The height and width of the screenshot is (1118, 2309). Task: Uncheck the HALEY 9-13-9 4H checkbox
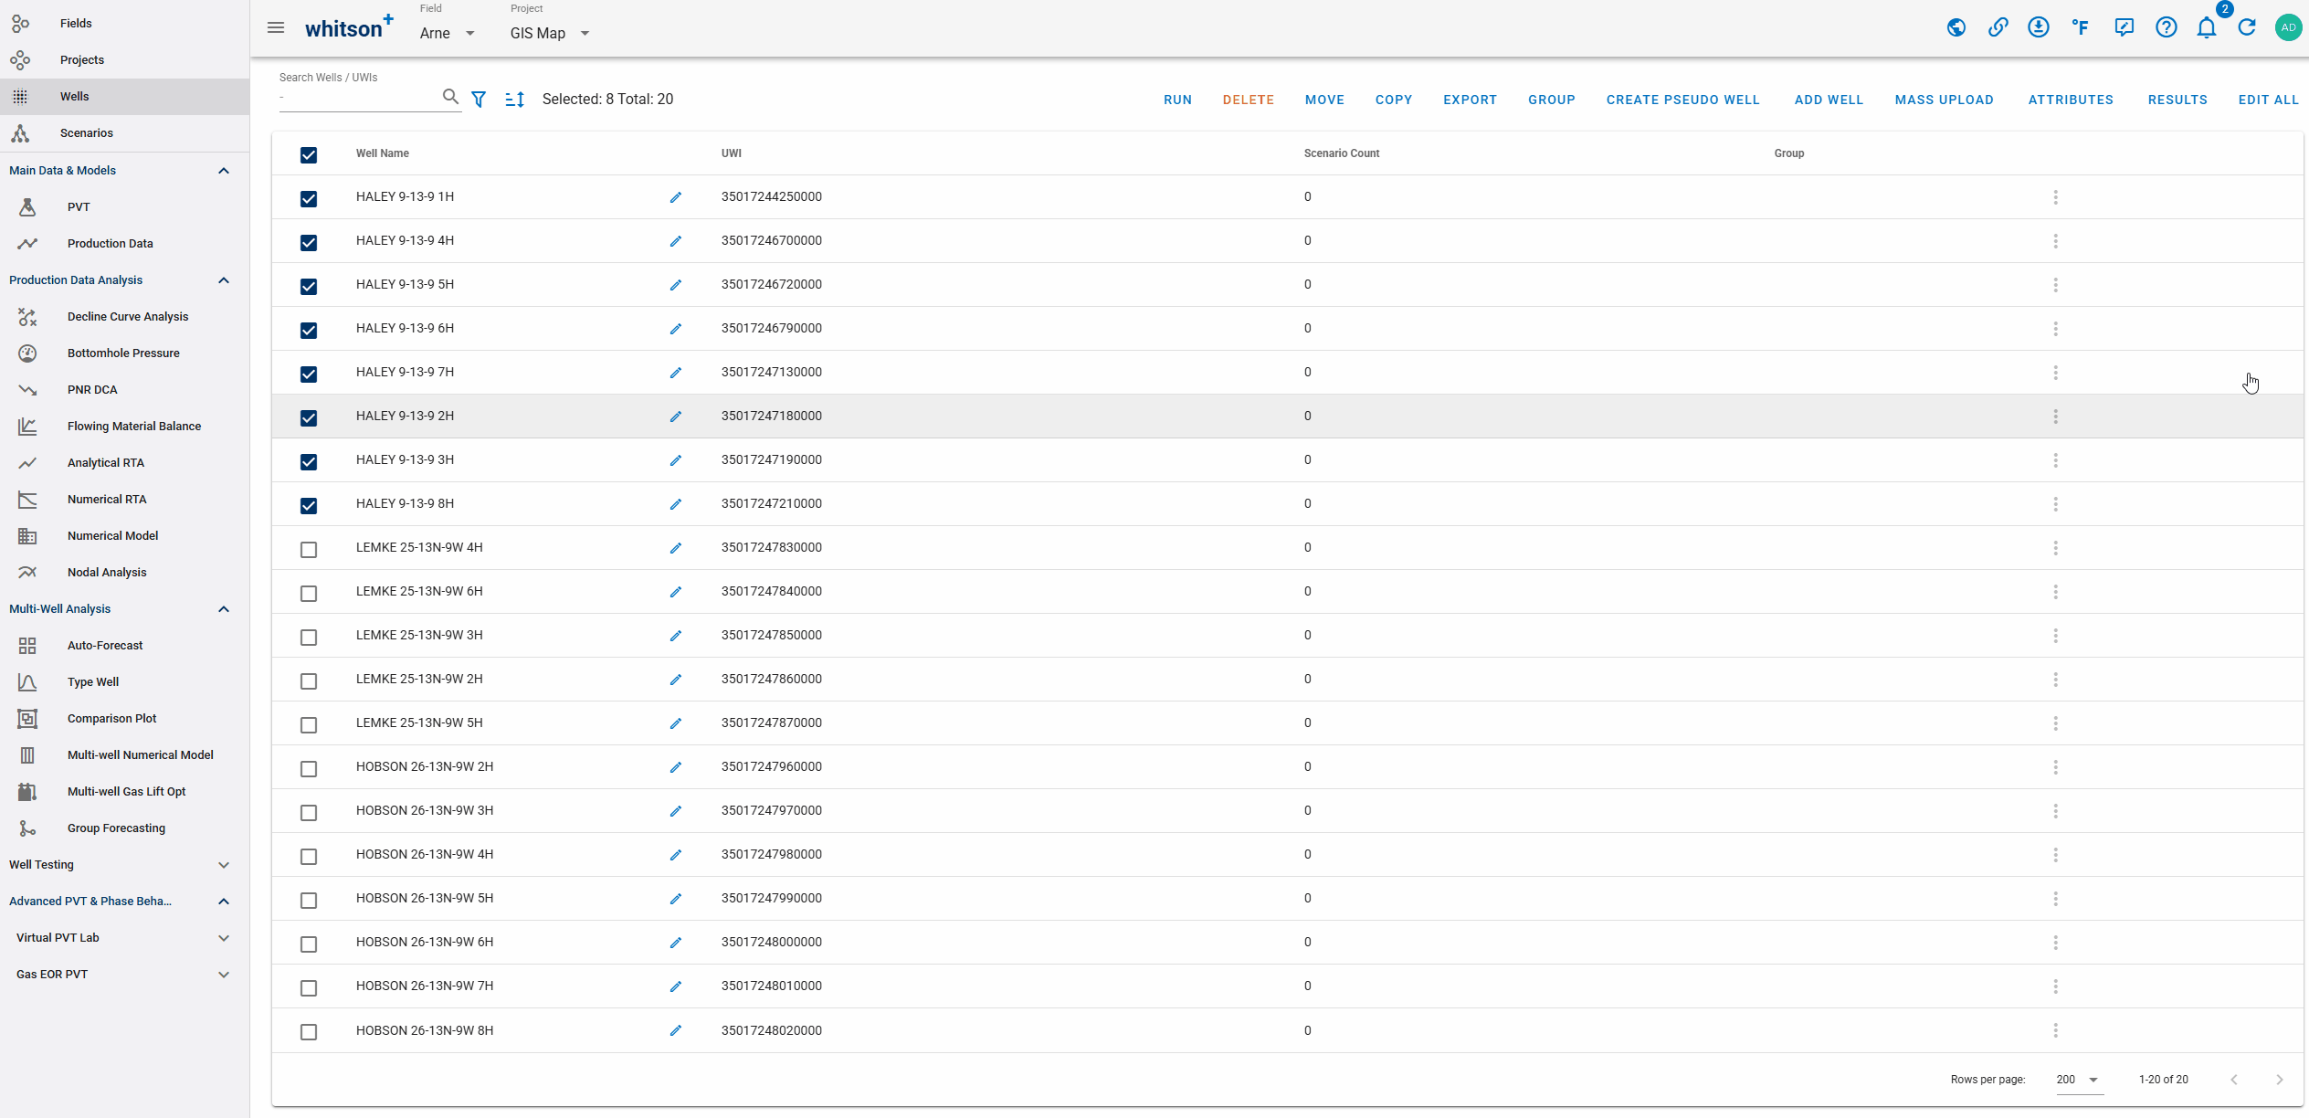[x=309, y=242]
